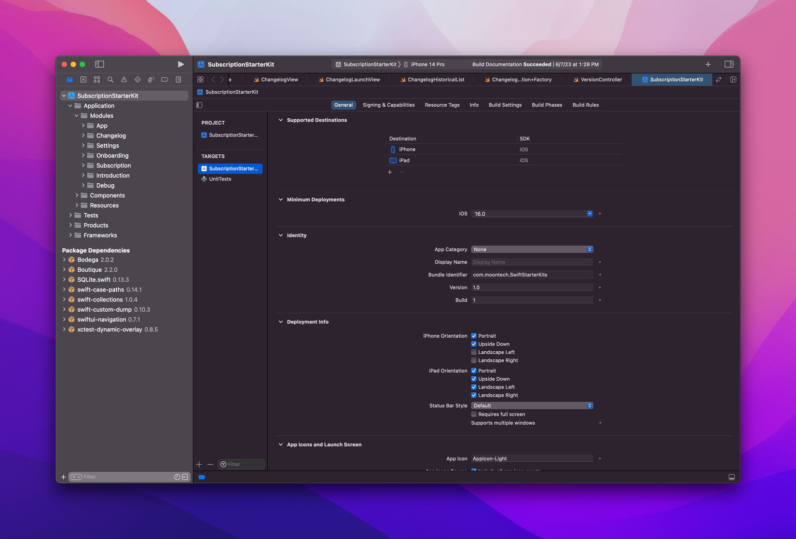Add a file with navigator plus button

tap(63, 477)
